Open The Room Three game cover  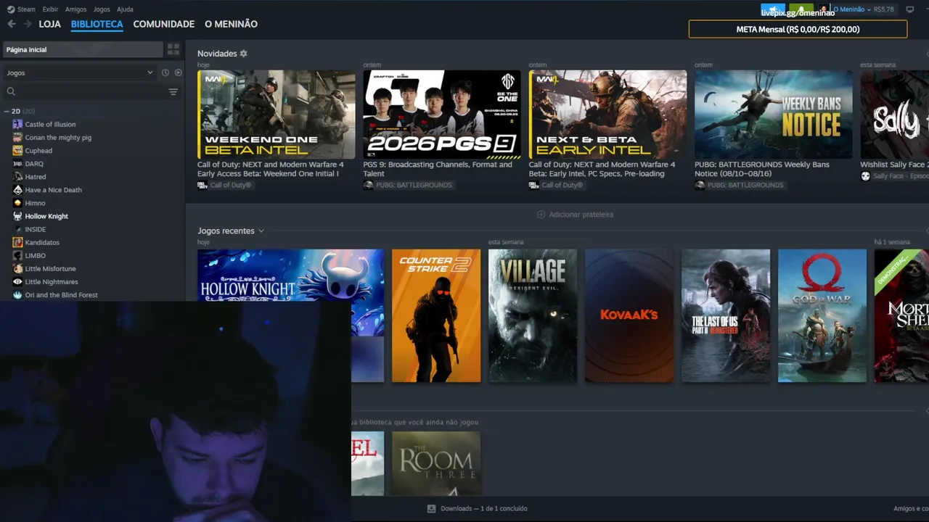point(436,464)
